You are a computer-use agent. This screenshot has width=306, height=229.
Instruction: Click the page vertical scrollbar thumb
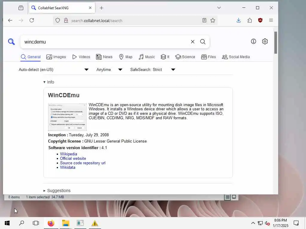[276, 42]
